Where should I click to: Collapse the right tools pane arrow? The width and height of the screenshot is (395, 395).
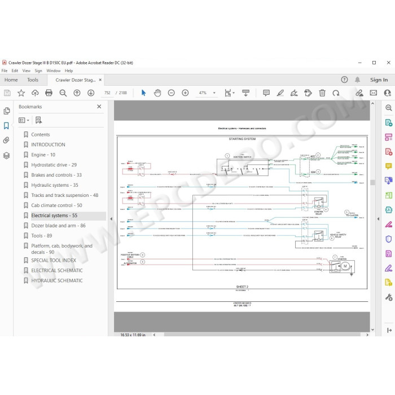[378, 219]
